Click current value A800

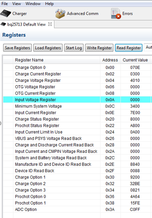coord(135,126)
